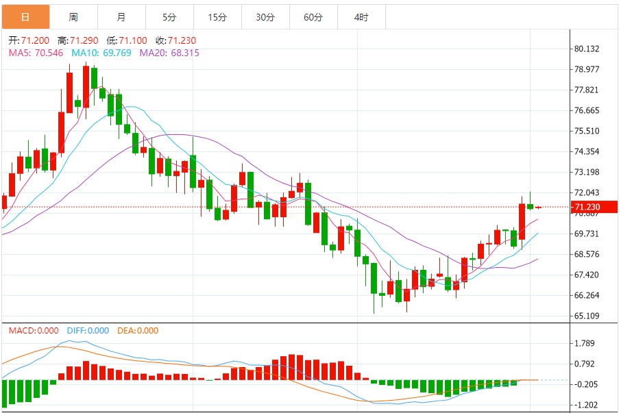Click the -0.205 MACD axis label
Image resolution: width=621 pixels, height=413 pixels.
(x=586, y=384)
